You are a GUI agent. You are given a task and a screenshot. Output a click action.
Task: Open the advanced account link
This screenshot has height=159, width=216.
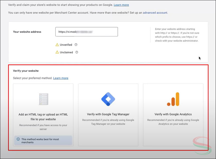coord(155,13)
